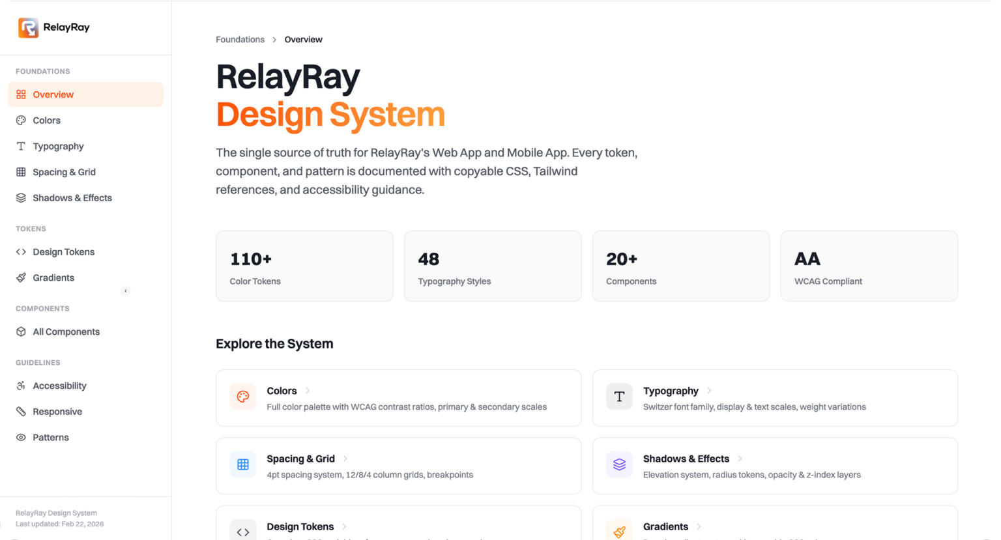This screenshot has height=540, width=1001.
Task: Open Spacing & Grid via its grid icon
Action: tap(20, 172)
